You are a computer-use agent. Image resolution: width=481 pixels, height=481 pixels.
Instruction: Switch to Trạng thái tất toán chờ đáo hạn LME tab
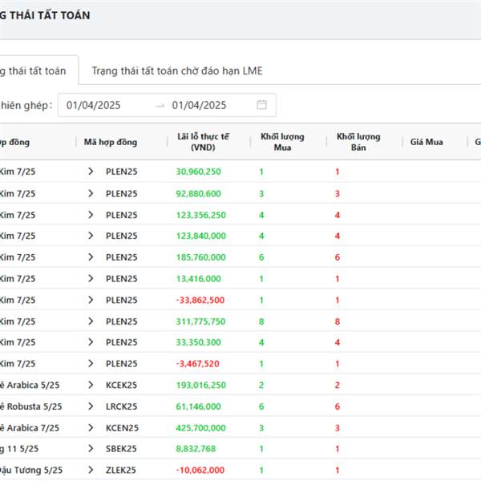coord(176,71)
